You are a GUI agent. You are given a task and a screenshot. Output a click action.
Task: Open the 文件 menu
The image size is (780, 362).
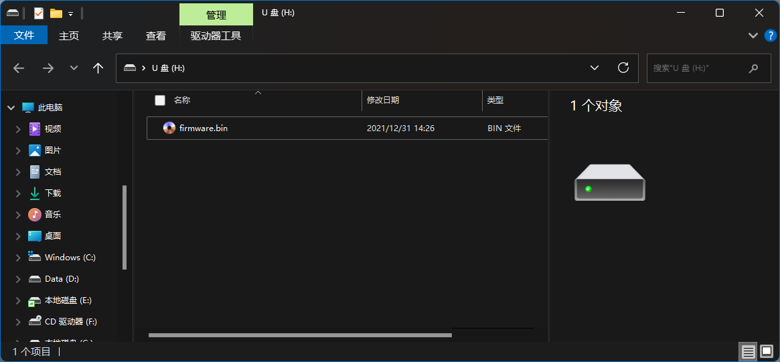click(24, 35)
